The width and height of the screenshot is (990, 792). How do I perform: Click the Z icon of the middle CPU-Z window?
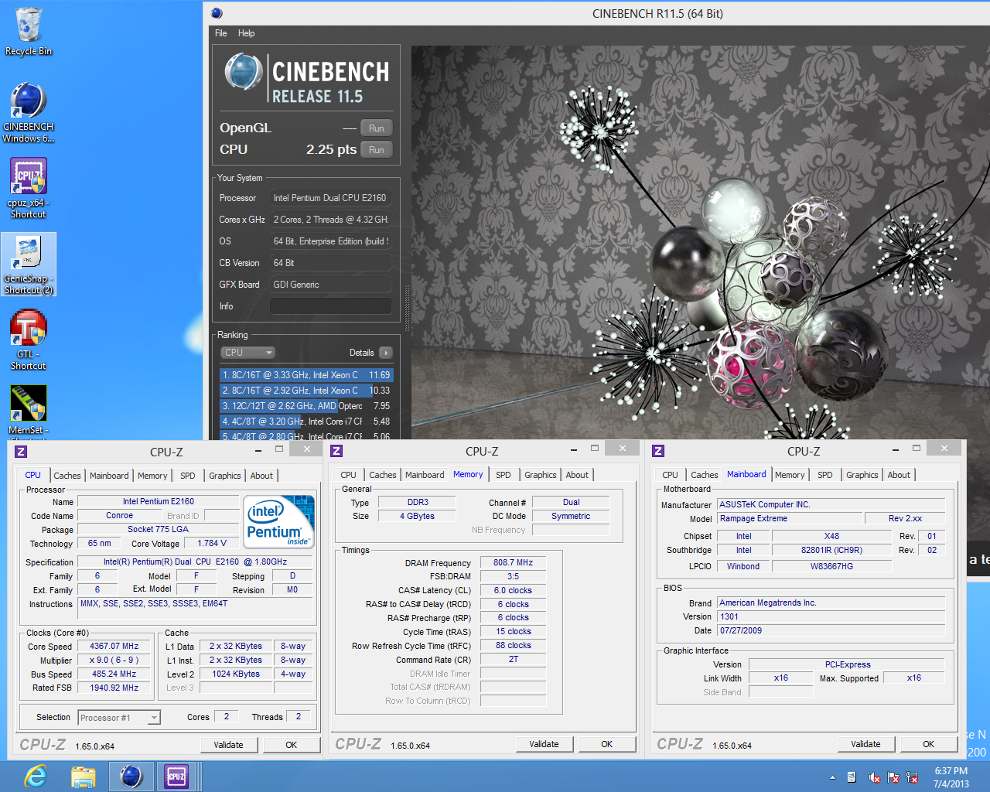click(336, 451)
